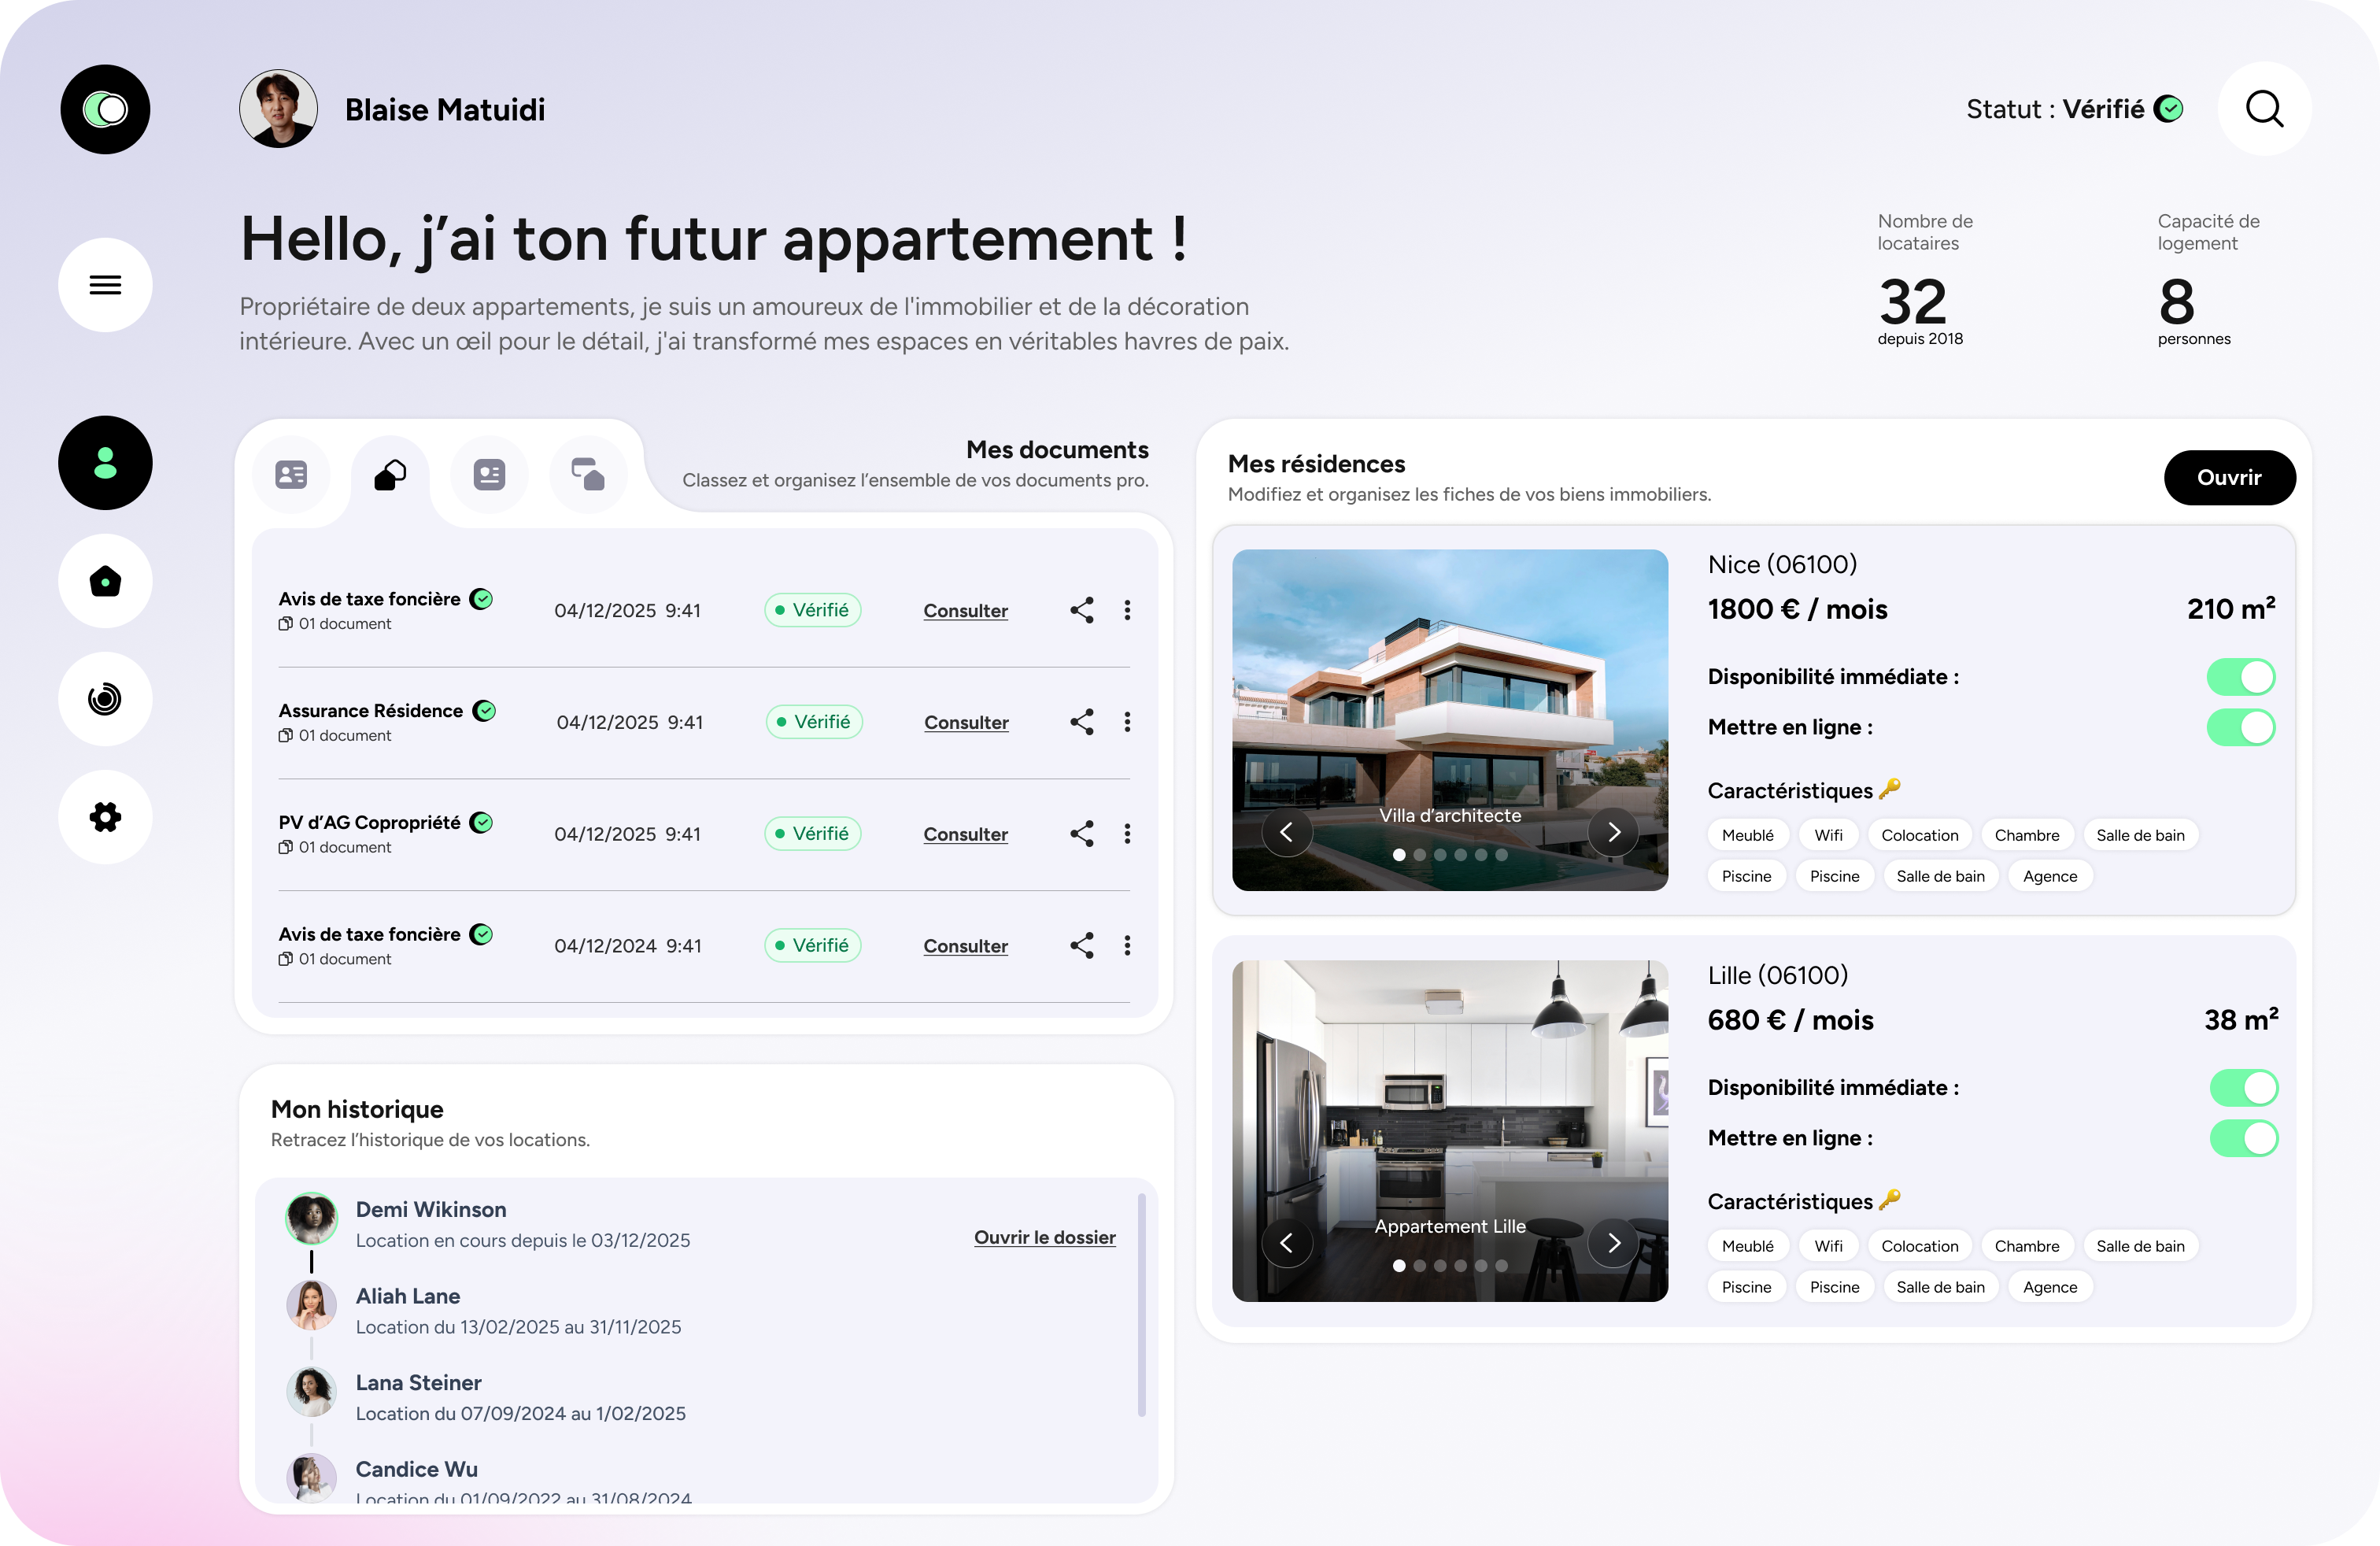Image resolution: width=2380 pixels, height=1546 pixels.
Task: Open more options for Avis de taxe foncière 2025
Action: coord(1127,610)
